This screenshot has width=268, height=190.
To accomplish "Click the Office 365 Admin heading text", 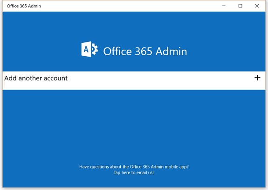I will tap(145, 51).
